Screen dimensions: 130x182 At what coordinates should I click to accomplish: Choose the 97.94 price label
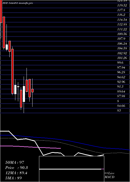click(121, 68)
